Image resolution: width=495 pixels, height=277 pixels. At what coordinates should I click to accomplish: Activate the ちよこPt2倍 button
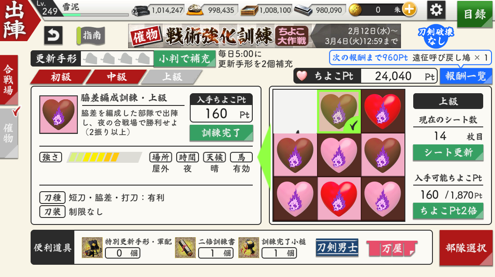click(448, 210)
